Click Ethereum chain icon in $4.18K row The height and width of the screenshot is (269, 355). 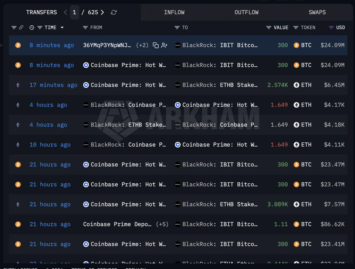pos(18,125)
